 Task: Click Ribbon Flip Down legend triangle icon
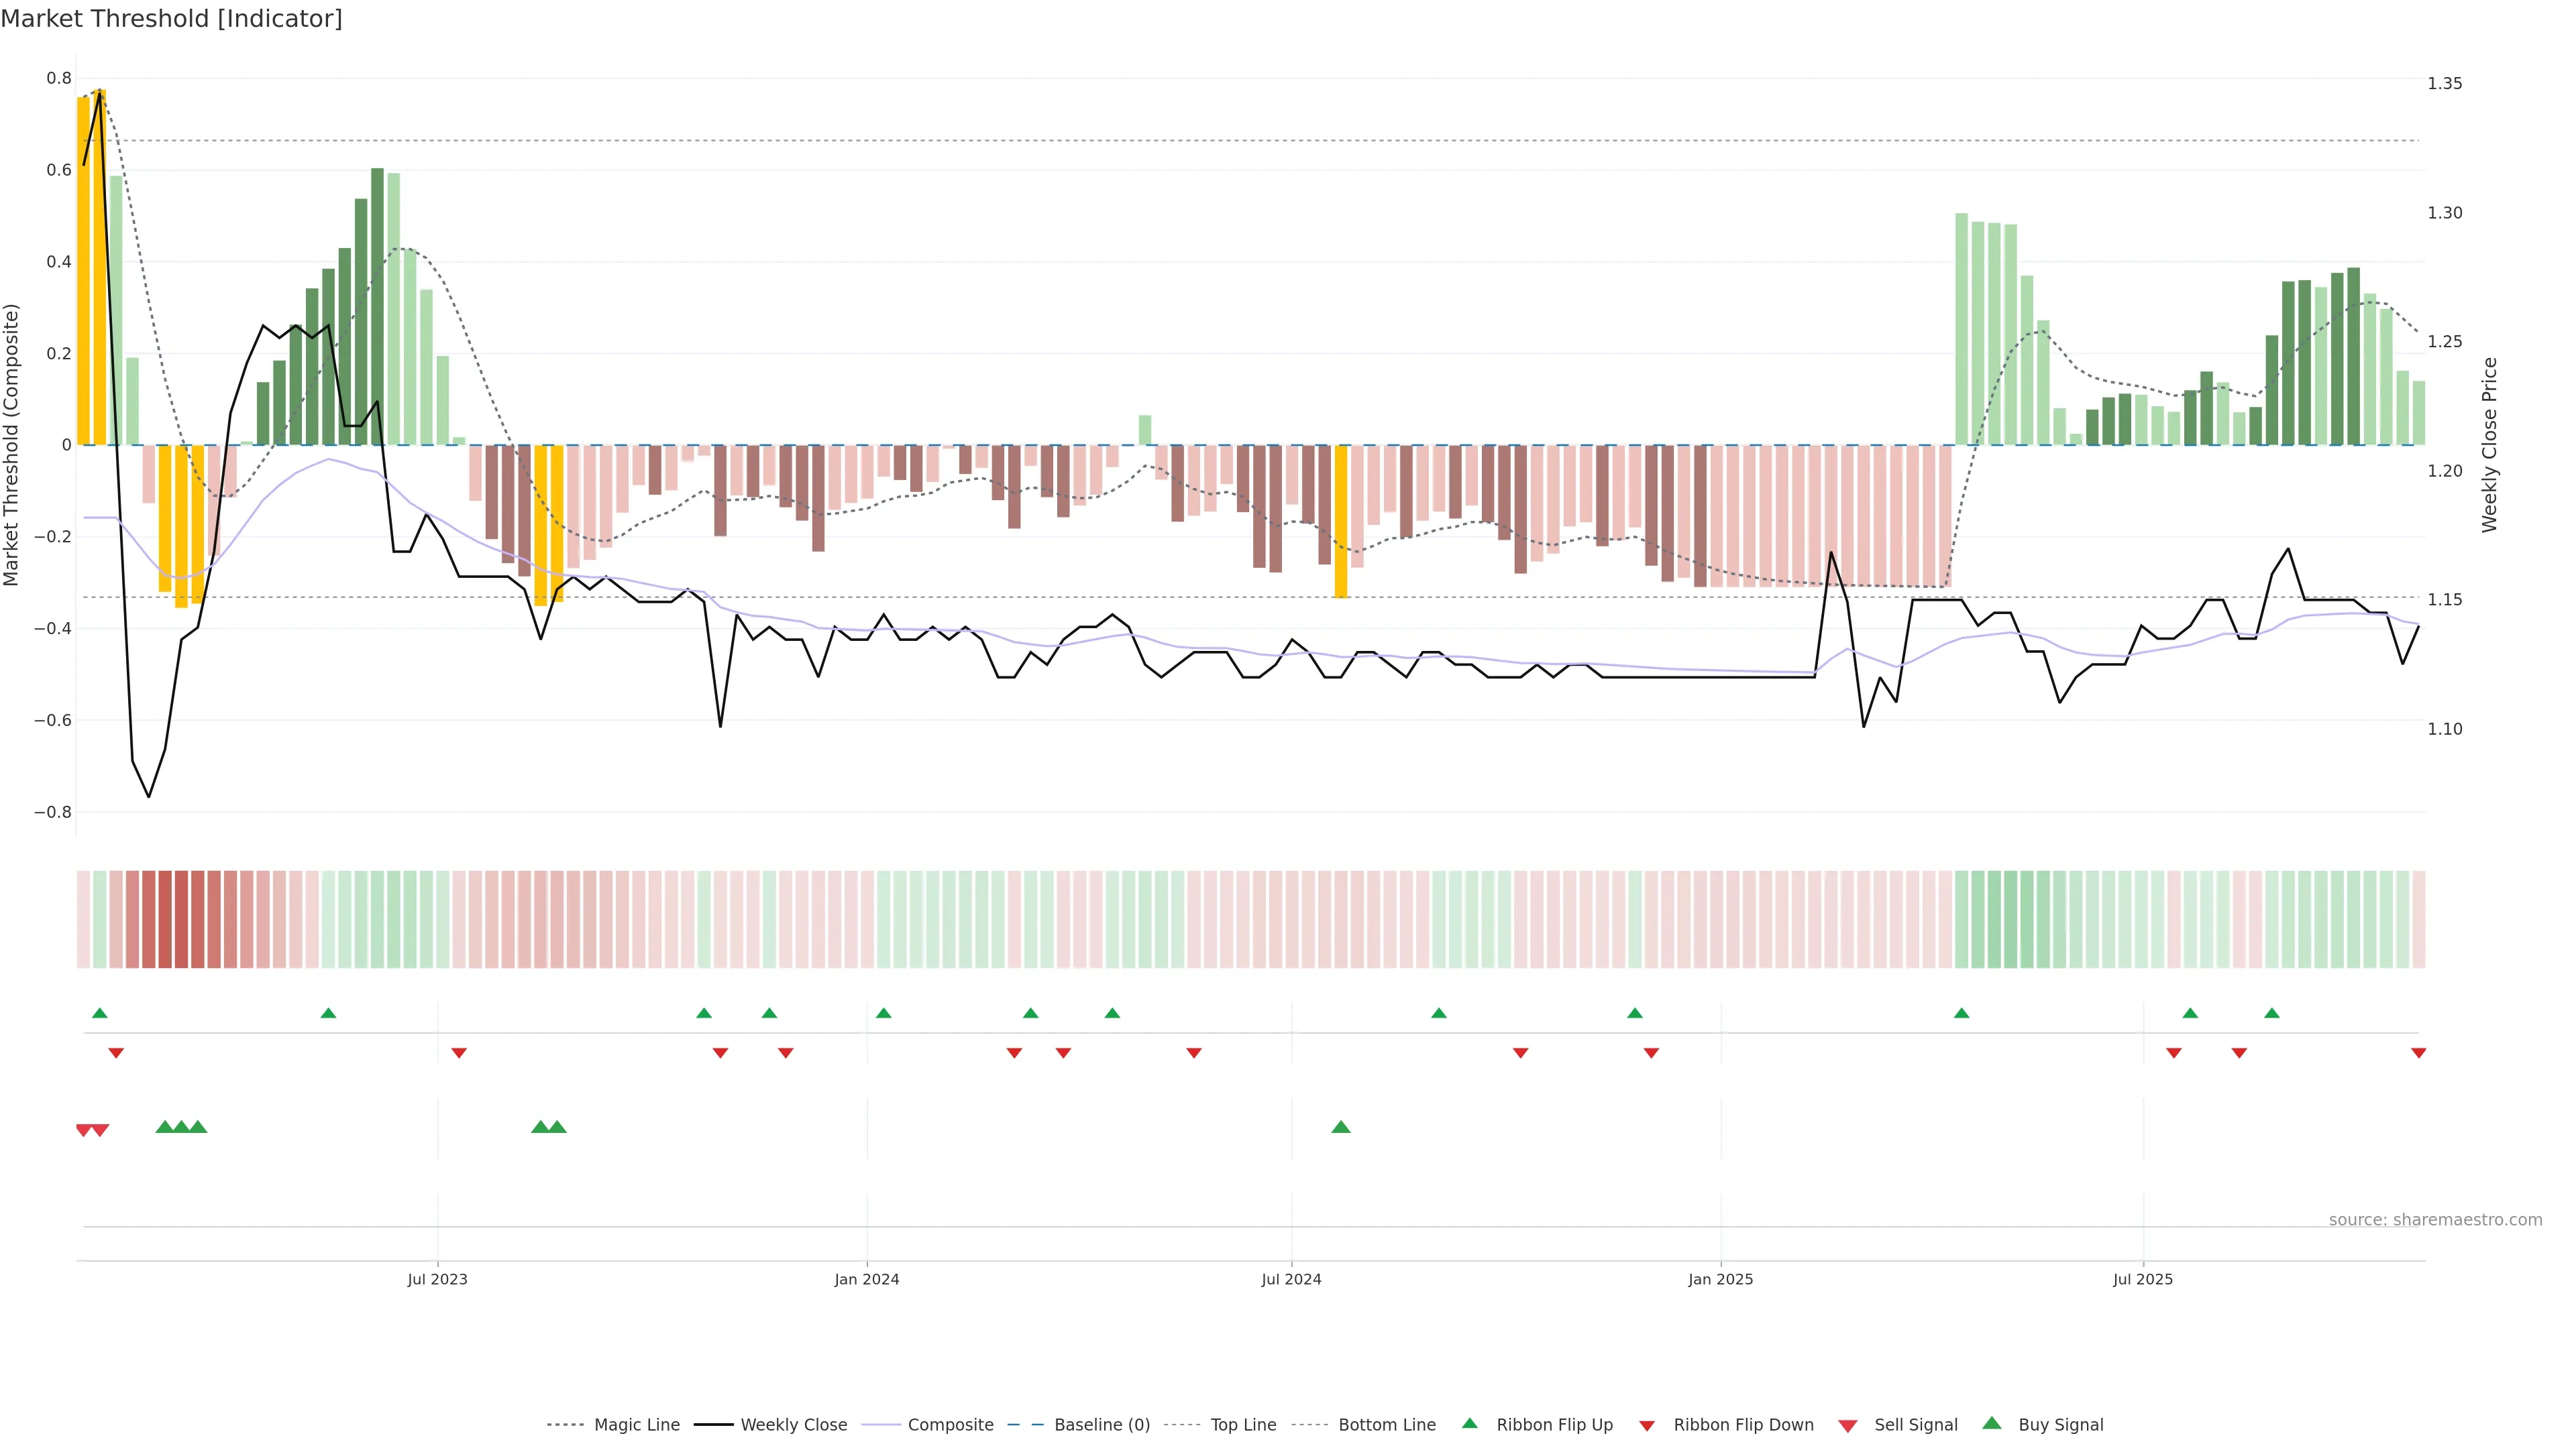pos(1647,1425)
